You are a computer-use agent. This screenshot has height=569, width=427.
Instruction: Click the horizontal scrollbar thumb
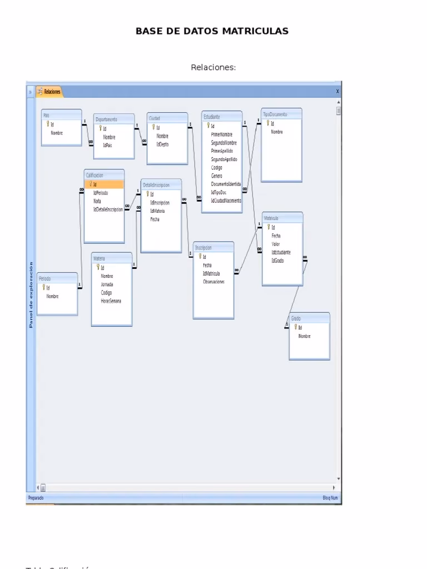(43, 488)
